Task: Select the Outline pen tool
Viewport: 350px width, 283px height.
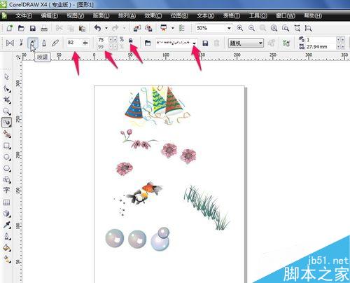Action: 6,236
